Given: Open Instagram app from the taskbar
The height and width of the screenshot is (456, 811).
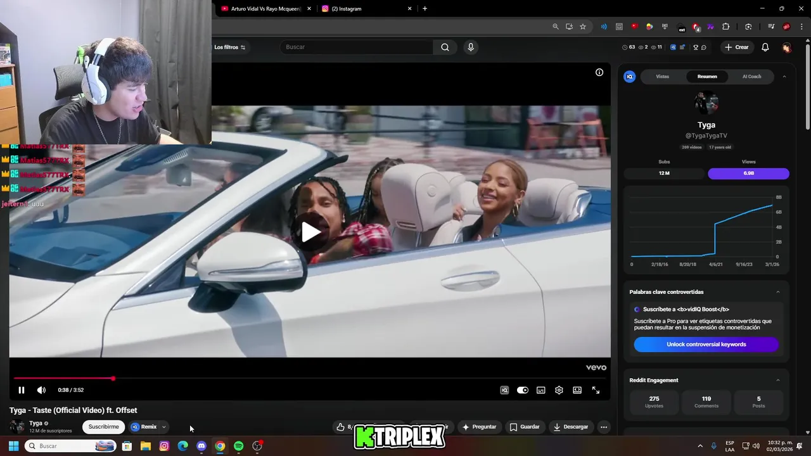Looking at the screenshot, I should click(x=164, y=446).
